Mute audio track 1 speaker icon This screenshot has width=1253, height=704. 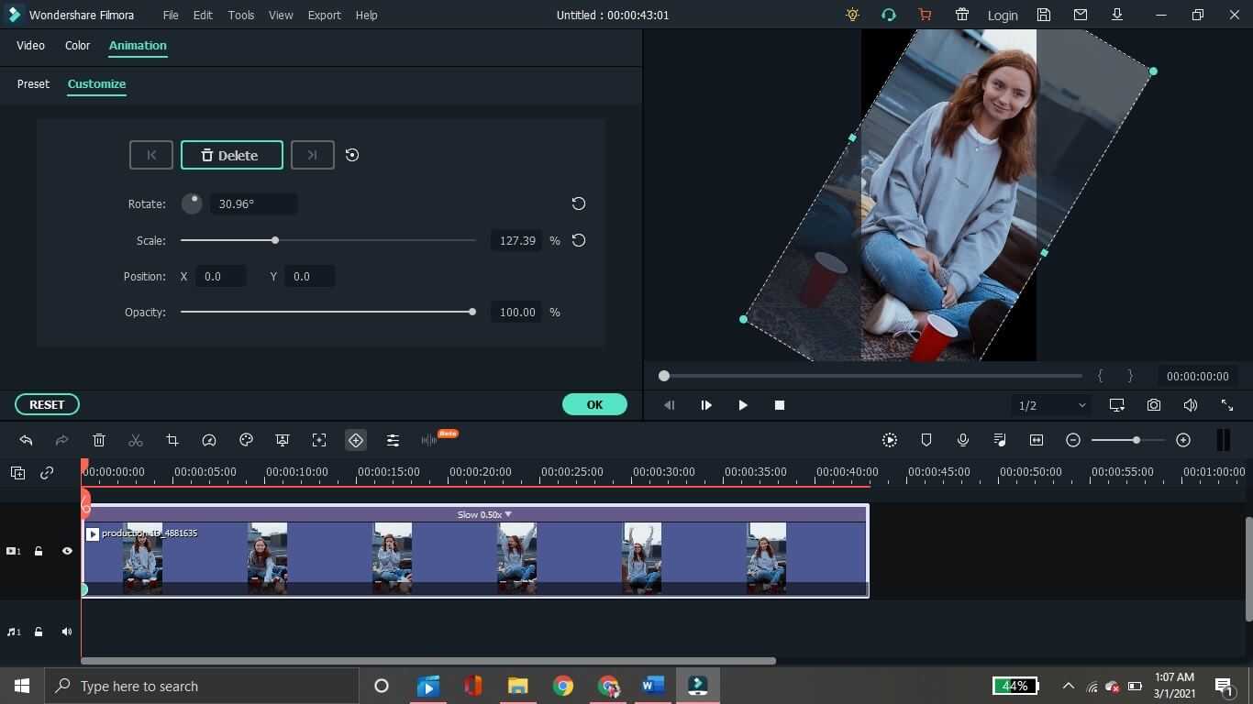click(x=67, y=632)
